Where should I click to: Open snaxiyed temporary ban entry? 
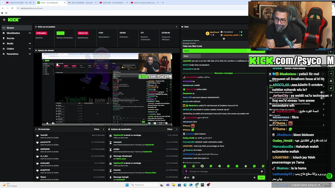144,143
